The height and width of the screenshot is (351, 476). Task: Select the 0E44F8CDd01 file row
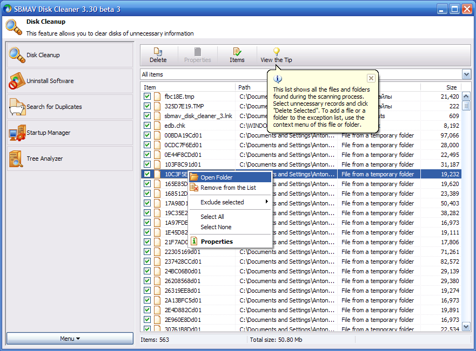click(301, 155)
